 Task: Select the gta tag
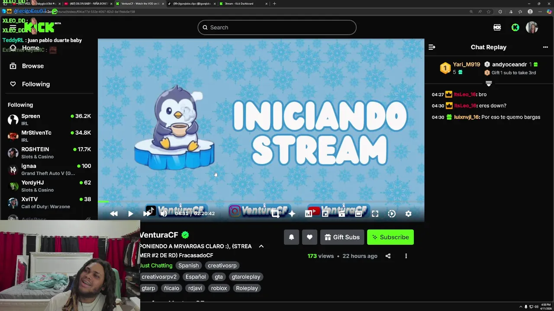(x=219, y=277)
